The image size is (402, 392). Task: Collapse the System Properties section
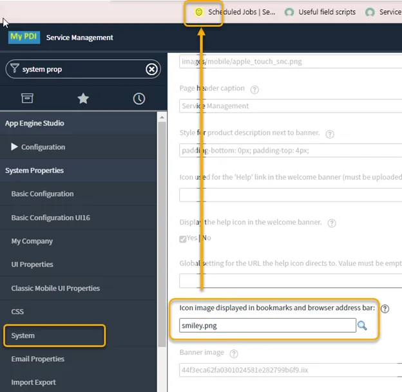coord(35,171)
